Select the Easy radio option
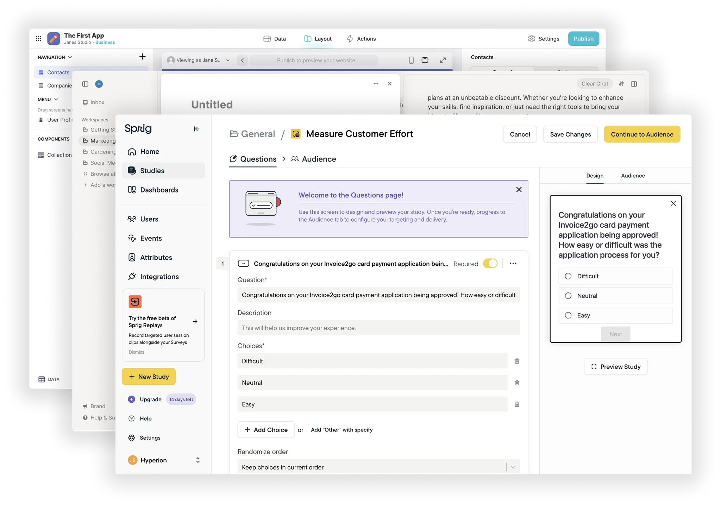 point(568,315)
